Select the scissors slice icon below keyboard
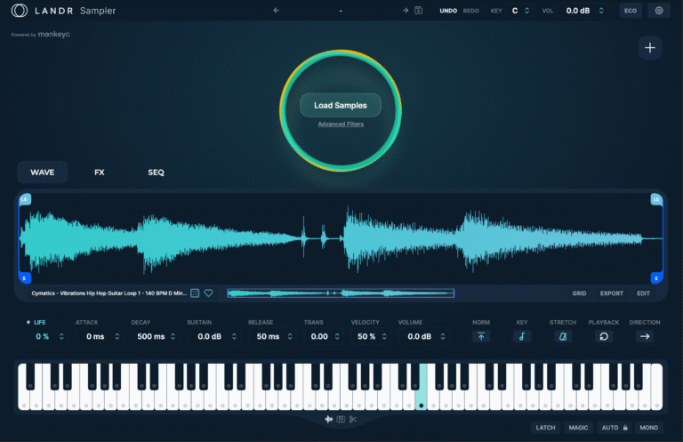This screenshot has width=683, height=442. [x=353, y=419]
